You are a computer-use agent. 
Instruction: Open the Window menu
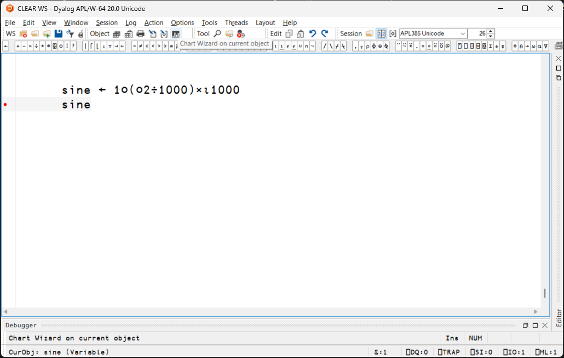pyautogui.click(x=76, y=22)
